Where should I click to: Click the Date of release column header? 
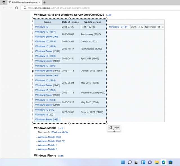pyautogui.click(x=70, y=22)
